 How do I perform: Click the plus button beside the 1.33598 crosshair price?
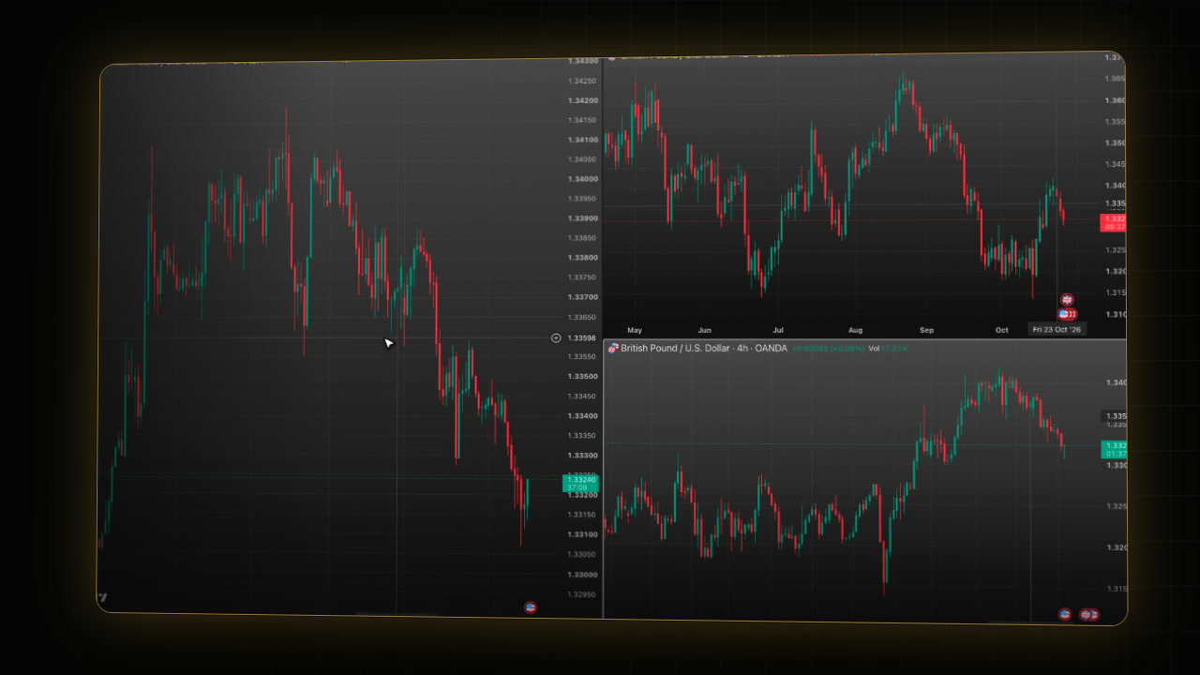(x=556, y=337)
